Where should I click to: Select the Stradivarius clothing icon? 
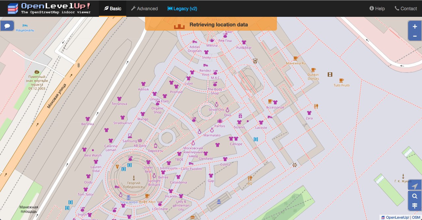tap(123, 117)
